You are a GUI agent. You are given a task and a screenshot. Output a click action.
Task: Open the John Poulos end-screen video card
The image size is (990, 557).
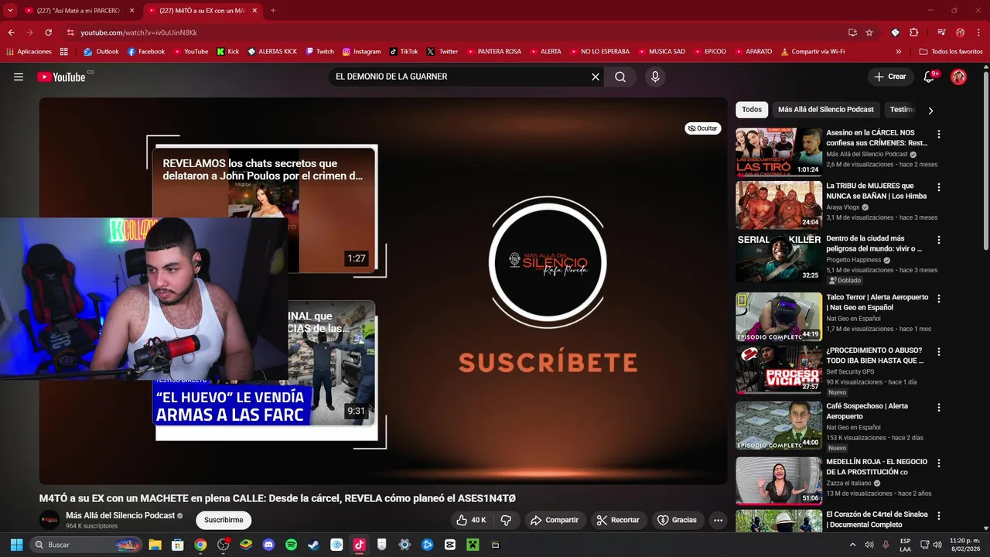point(264,210)
